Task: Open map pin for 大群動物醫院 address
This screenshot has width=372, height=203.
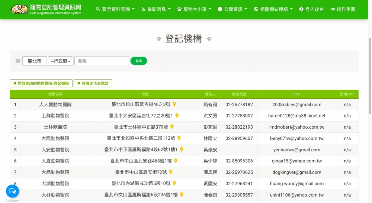Action: [x=182, y=194]
